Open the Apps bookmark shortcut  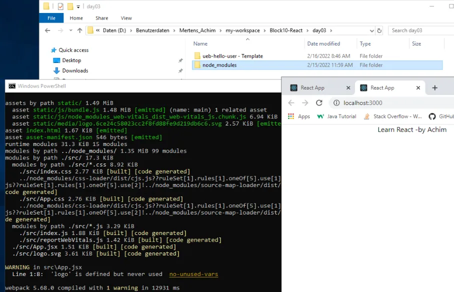point(299,116)
